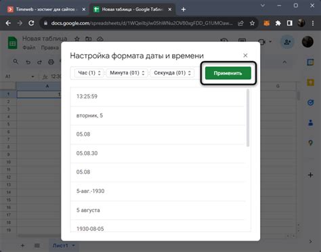Click the move to folder icon

pos(89,39)
